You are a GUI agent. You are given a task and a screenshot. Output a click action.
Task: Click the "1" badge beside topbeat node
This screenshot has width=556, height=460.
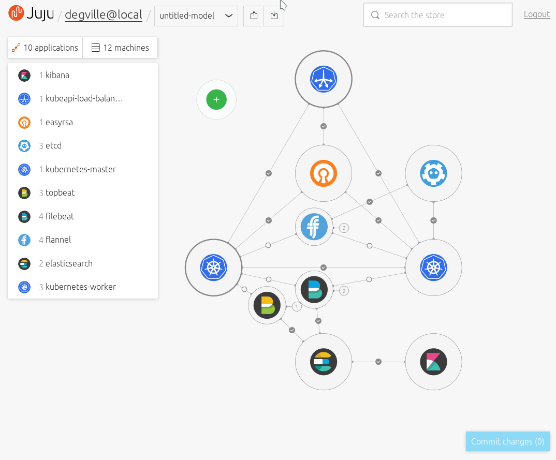[x=297, y=306]
